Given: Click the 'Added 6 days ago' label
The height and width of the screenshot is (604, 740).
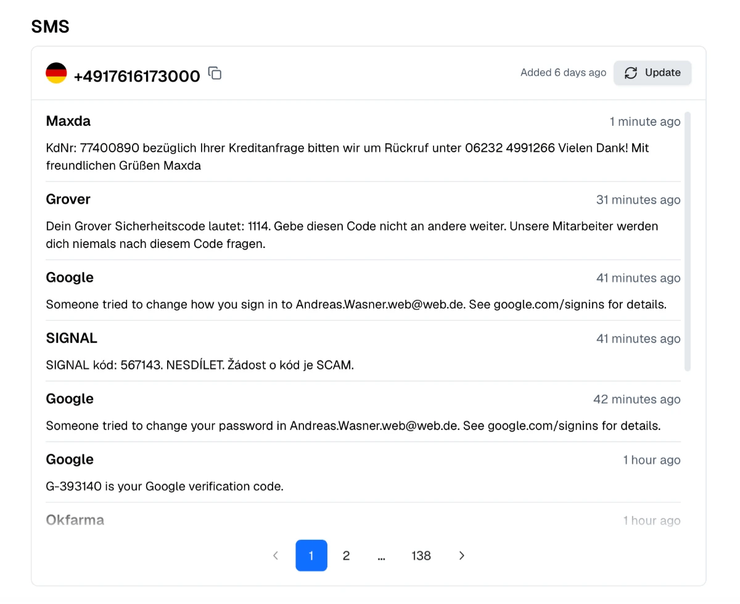Looking at the screenshot, I should pos(564,73).
